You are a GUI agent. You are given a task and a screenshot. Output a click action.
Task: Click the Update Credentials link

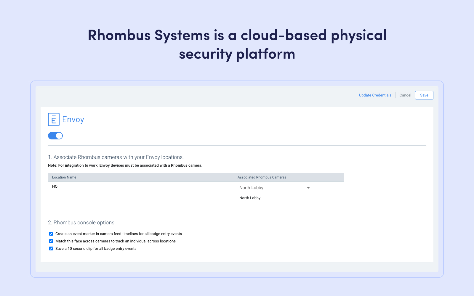pos(375,95)
